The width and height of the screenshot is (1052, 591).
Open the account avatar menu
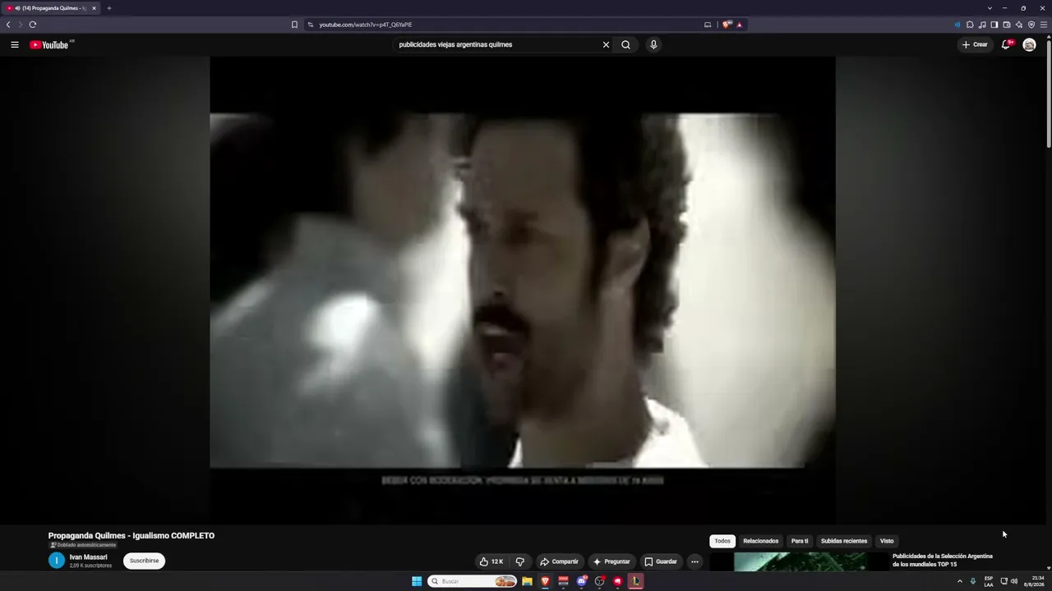(x=1029, y=44)
